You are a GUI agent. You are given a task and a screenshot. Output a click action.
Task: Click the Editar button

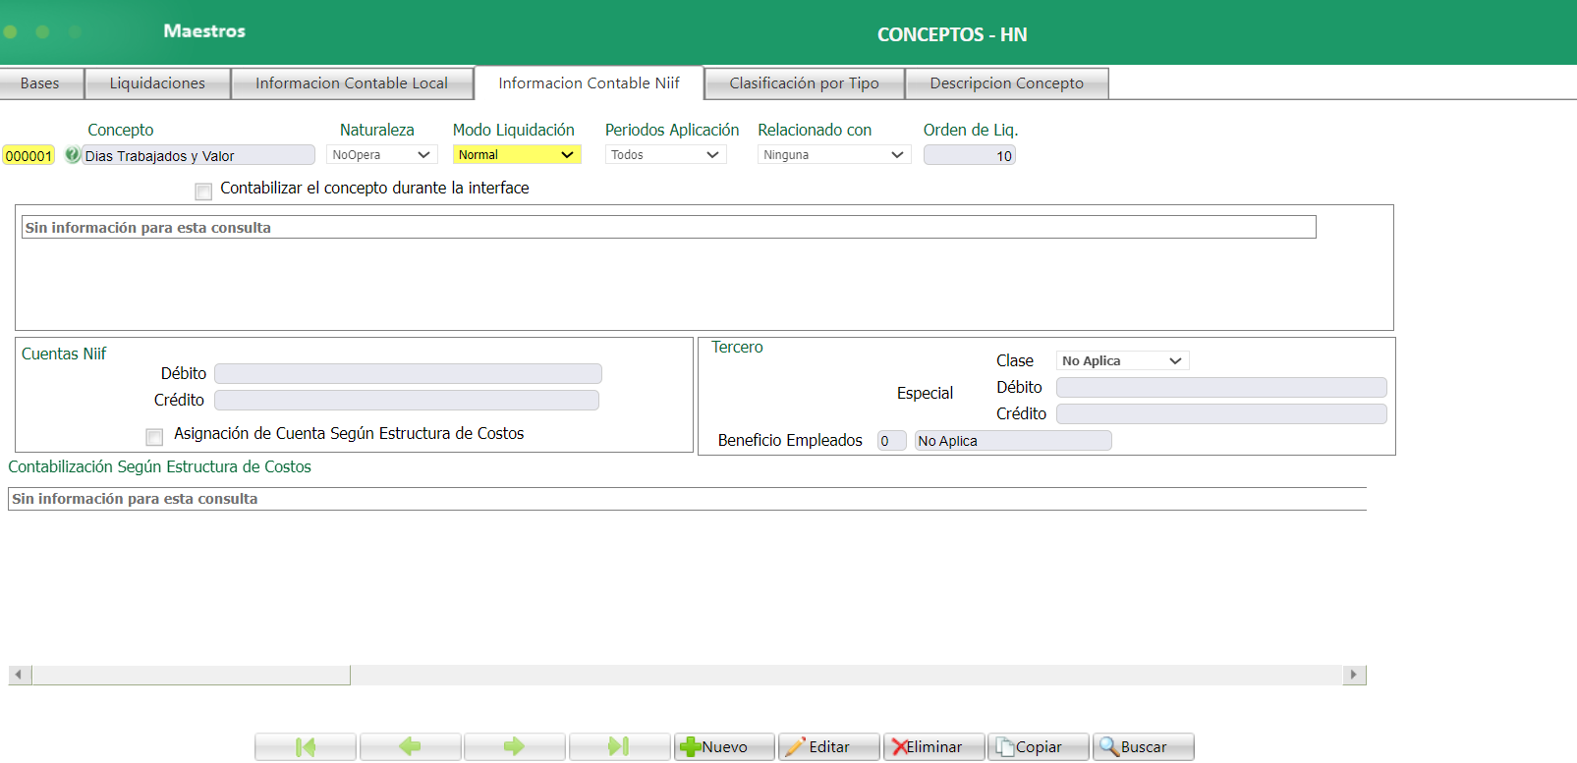pyautogui.click(x=828, y=747)
